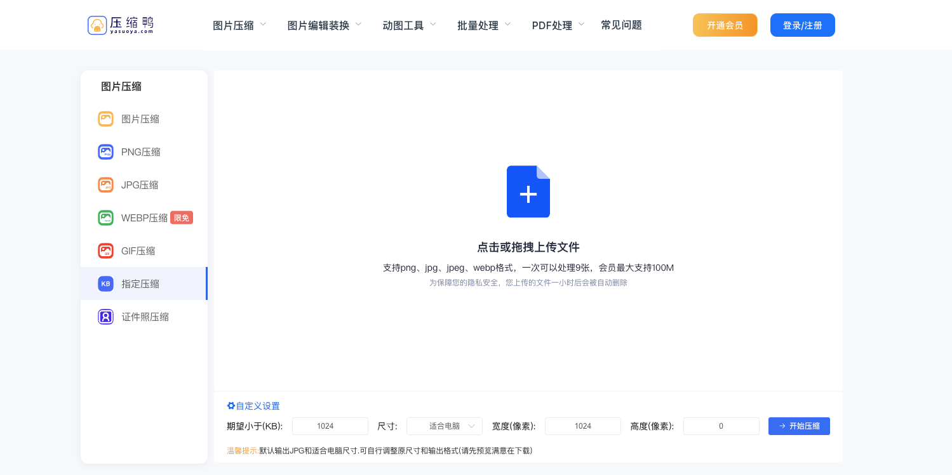Click the 温馨提示 label at bottom
Viewport: 952px width, 475px height.
point(243,451)
